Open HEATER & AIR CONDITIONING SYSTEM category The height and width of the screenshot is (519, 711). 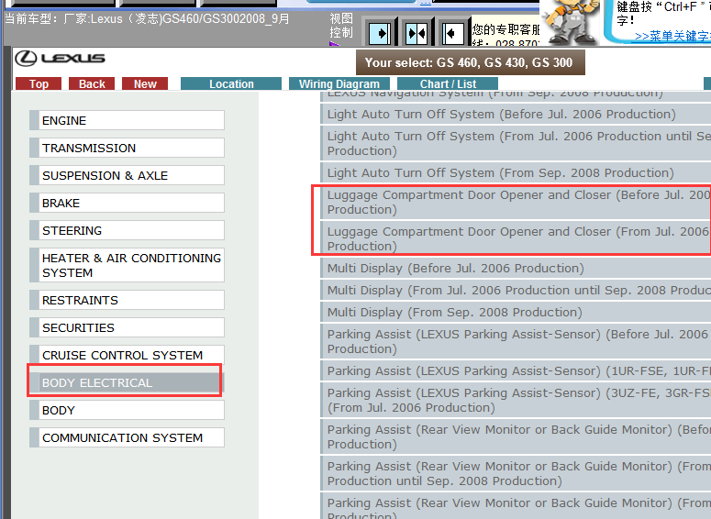pyautogui.click(x=127, y=265)
